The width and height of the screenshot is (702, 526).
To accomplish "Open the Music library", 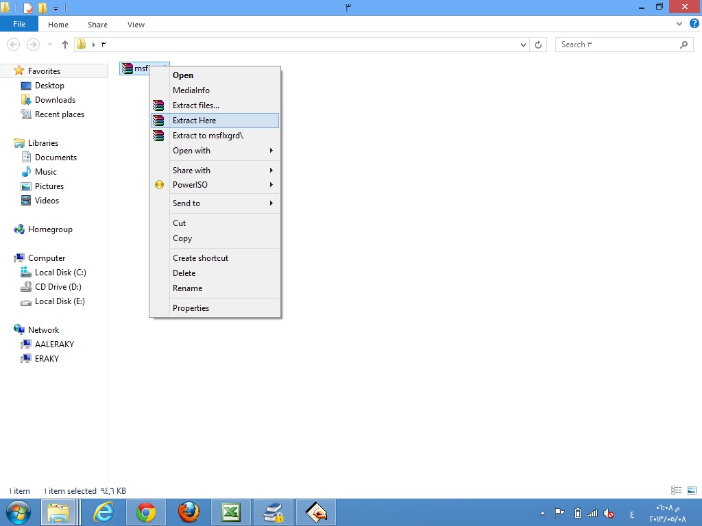I will pos(46,172).
